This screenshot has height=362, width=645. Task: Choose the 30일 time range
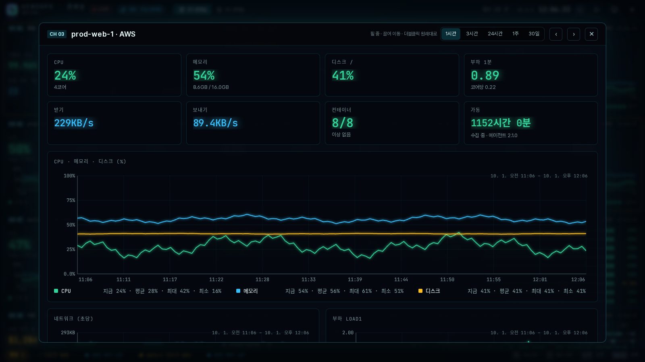tap(534, 34)
